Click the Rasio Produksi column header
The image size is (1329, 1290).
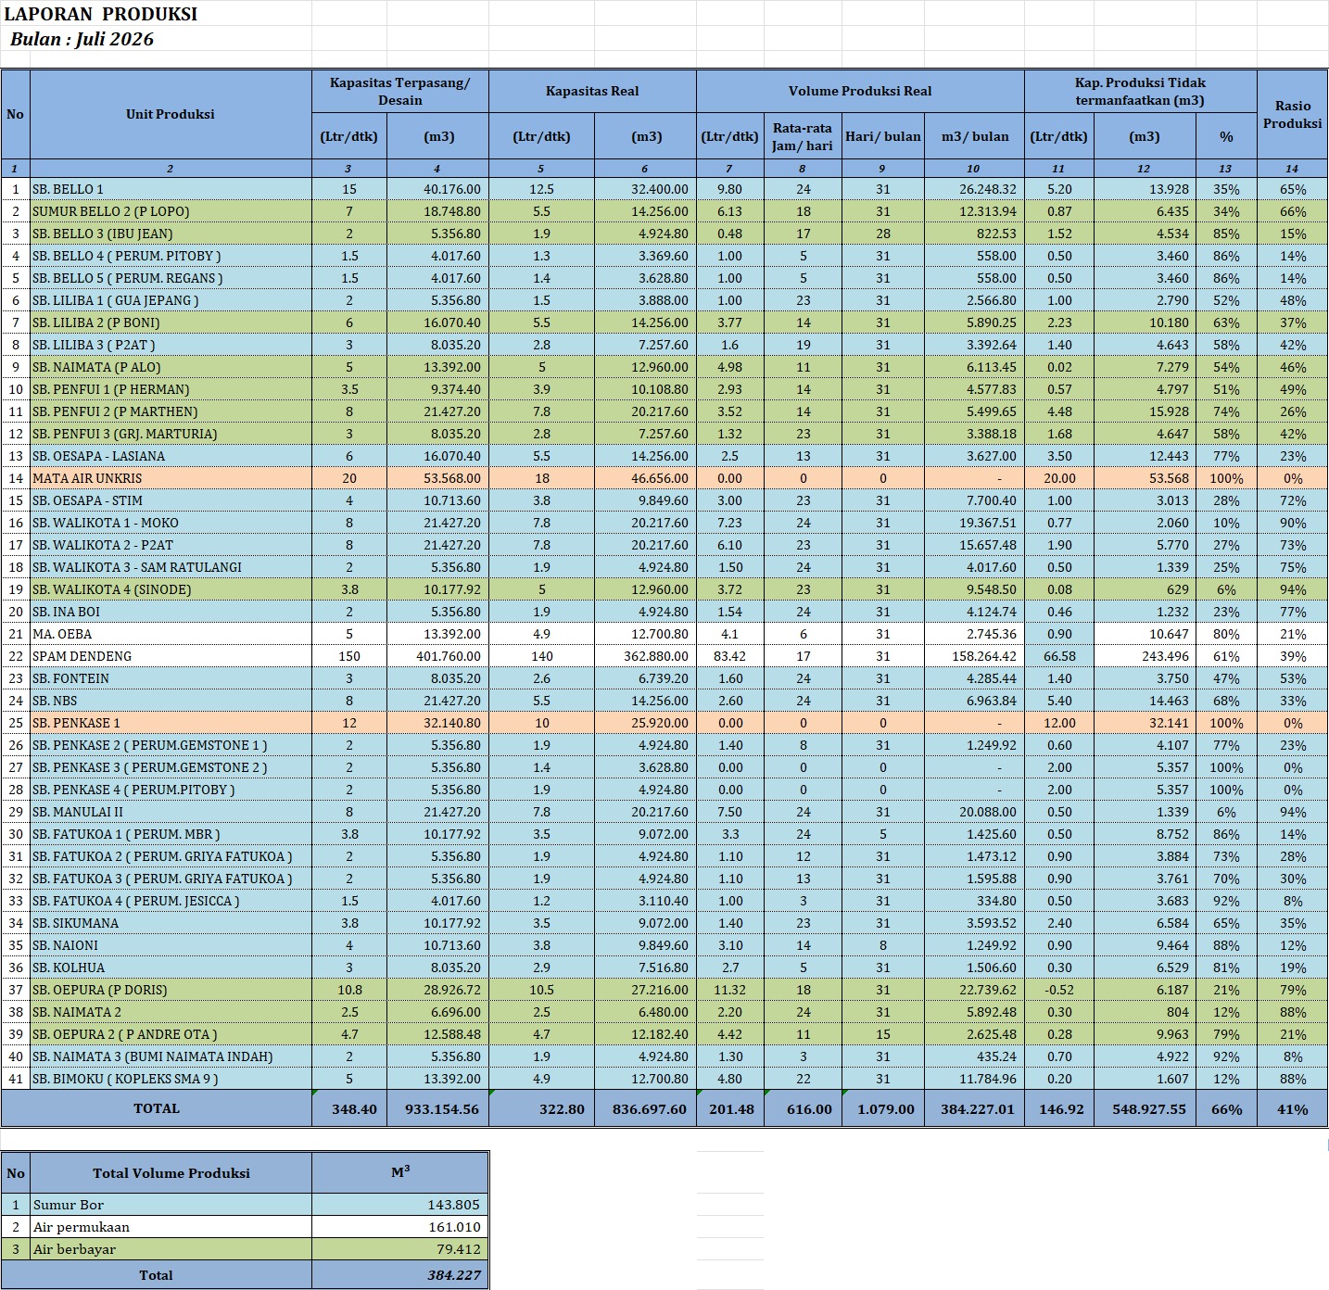click(1292, 114)
